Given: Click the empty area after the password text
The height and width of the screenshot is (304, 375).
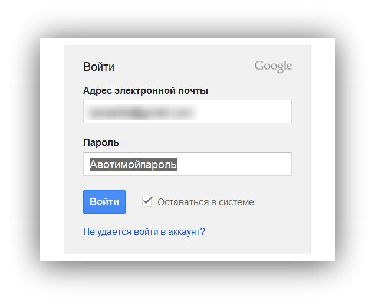Looking at the screenshot, I should tap(234, 164).
